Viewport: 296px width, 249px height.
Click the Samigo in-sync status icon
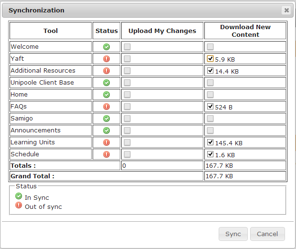[106, 119]
